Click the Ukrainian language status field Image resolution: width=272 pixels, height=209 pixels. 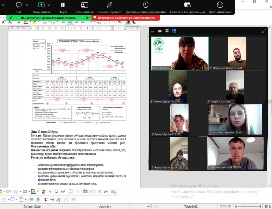104,207
